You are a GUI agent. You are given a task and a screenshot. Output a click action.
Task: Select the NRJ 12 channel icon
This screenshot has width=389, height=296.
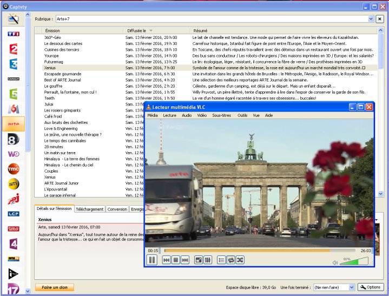pyautogui.click(x=14, y=199)
